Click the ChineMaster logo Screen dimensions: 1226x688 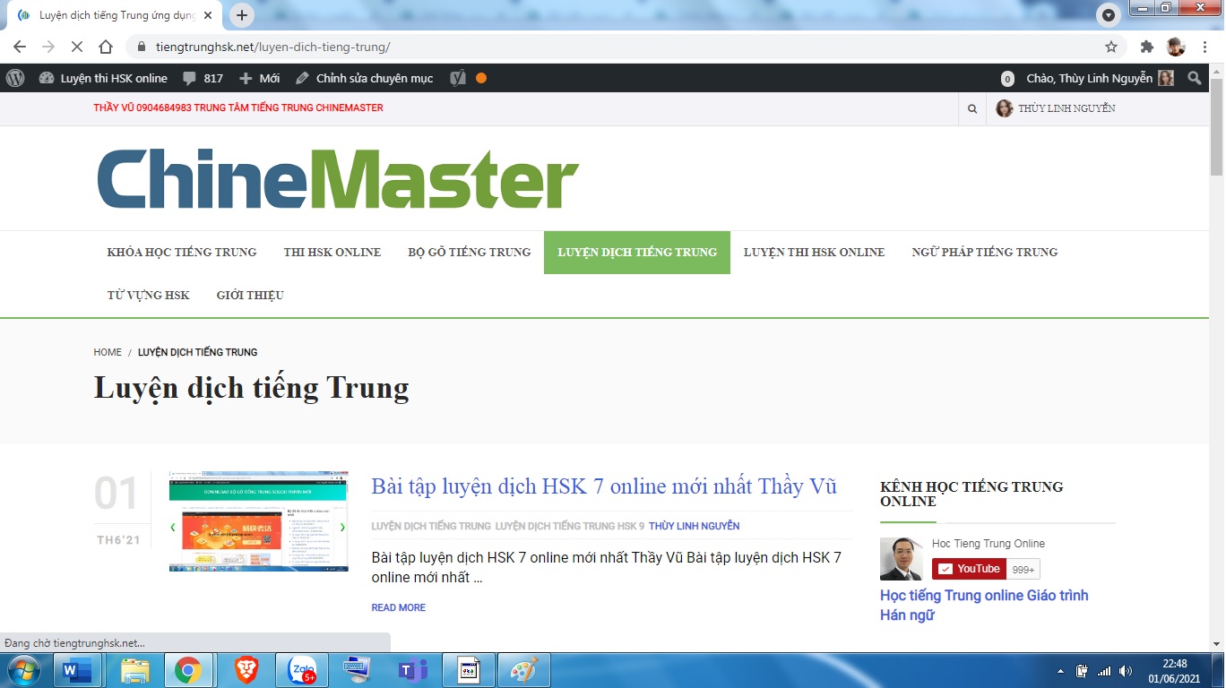click(x=338, y=180)
